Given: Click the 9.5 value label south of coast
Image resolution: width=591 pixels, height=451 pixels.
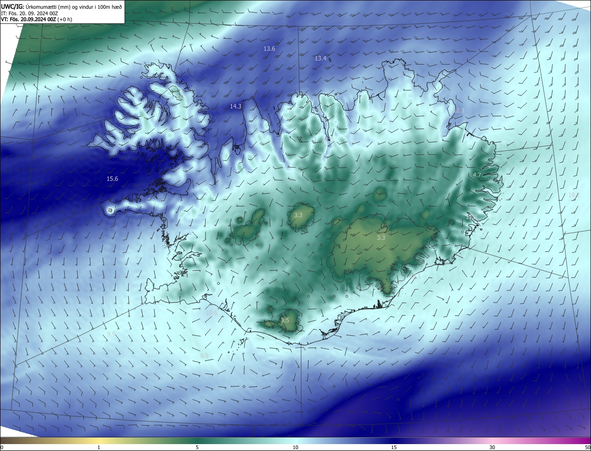Looking at the screenshot, I should click(204, 356).
